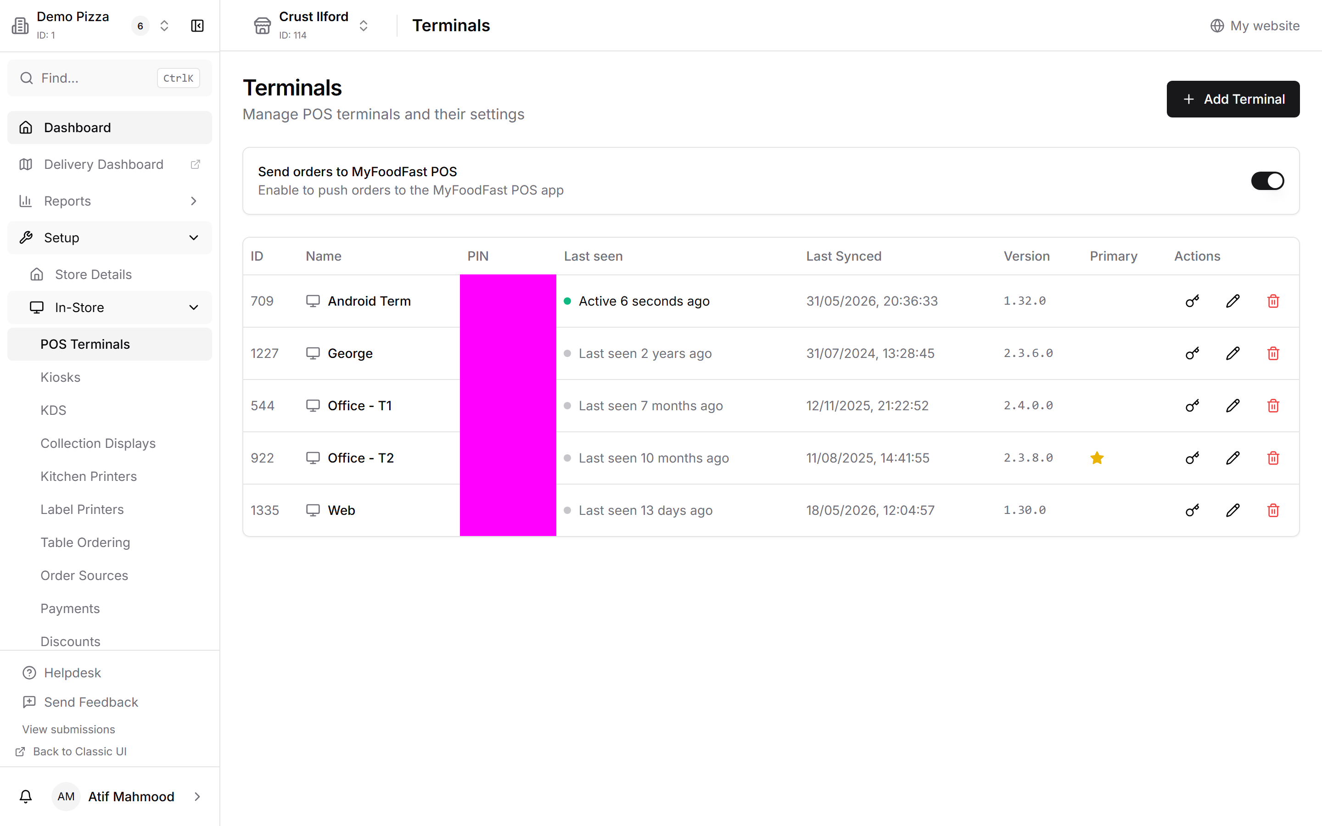This screenshot has height=826, width=1322.
Task: Click the Demo Pizza building icon
Action: coord(20,26)
